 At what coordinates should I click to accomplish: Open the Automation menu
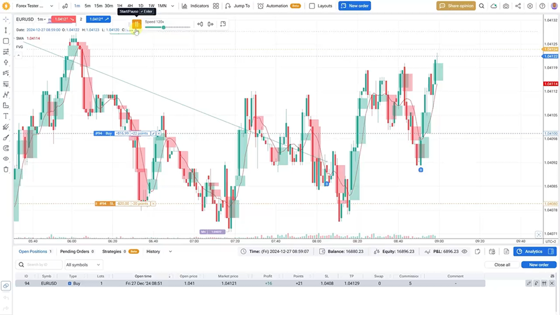click(279, 6)
